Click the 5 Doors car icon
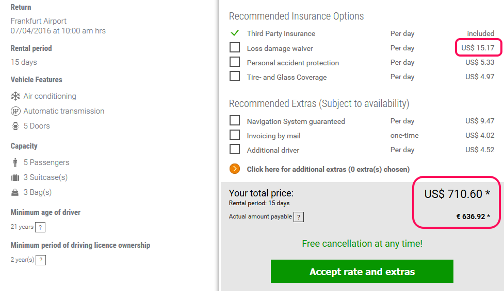This screenshot has height=291, width=504. (15, 126)
